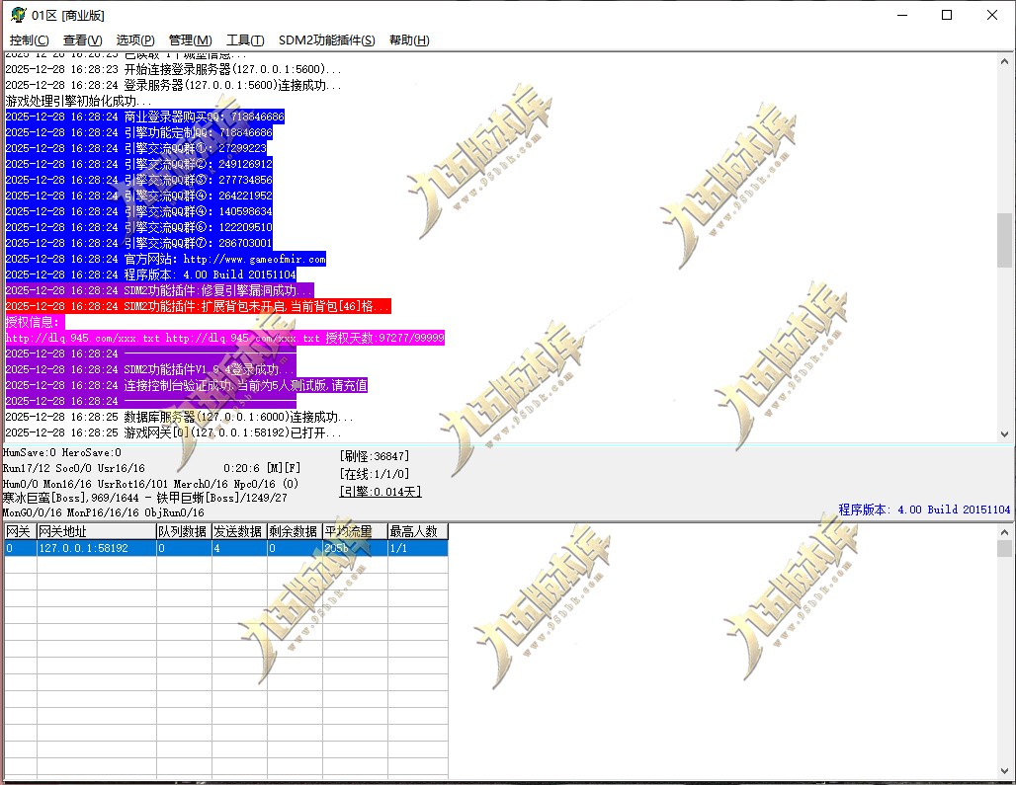Click the 连接控制台验证成功 log line
1016x785 pixels.
point(187,386)
